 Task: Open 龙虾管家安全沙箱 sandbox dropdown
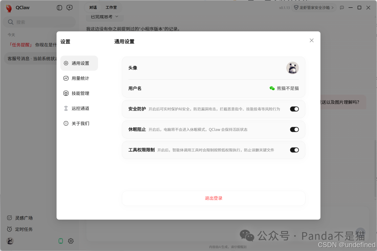click(314, 7)
